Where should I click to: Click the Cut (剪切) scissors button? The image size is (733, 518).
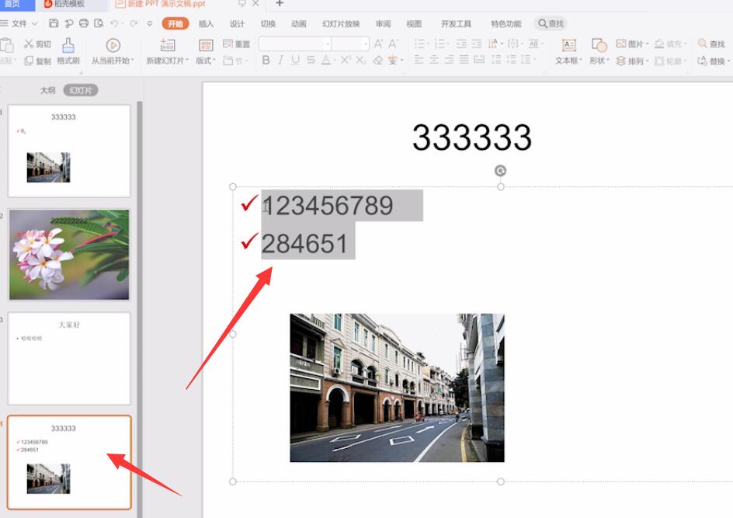coord(37,44)
